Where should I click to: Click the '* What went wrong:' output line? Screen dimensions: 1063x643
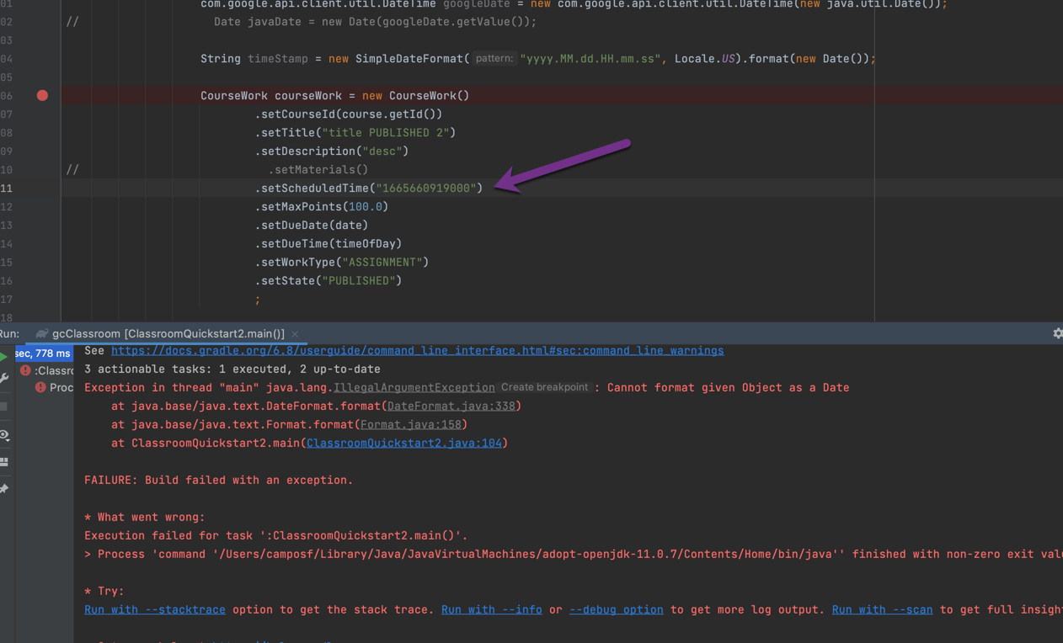145,518
